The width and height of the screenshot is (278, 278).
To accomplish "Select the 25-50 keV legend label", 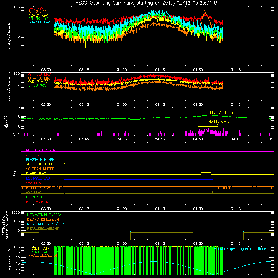I will click(x=38, y=19).
